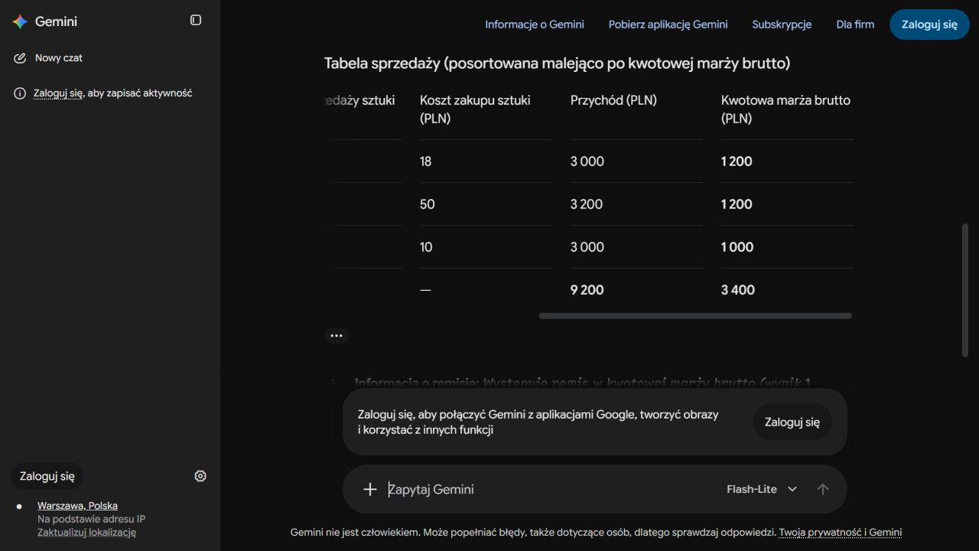
Task: Focus the Zapytaj Gemini prompt field
Action: pos(551,489)
